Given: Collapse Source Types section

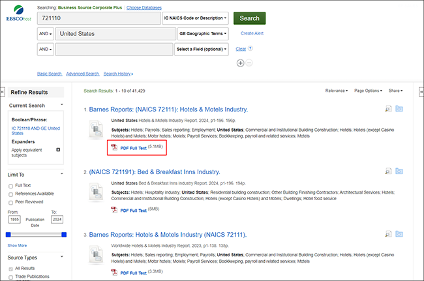Looking at the screenshot, I should (62, 257).
